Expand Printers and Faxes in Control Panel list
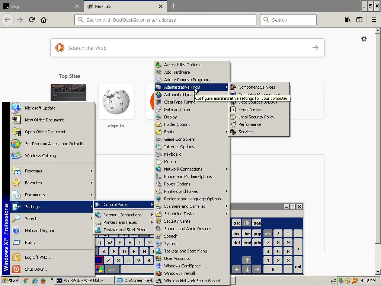 (x=192, y=191)
